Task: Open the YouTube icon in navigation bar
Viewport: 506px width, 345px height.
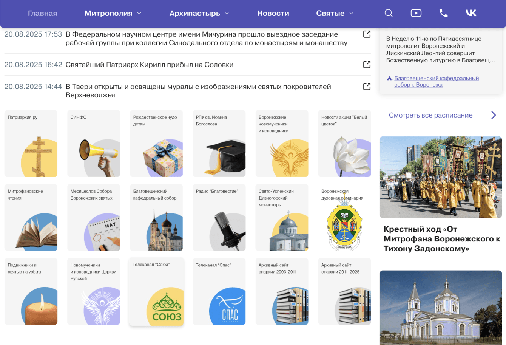Action: (416, 13)
